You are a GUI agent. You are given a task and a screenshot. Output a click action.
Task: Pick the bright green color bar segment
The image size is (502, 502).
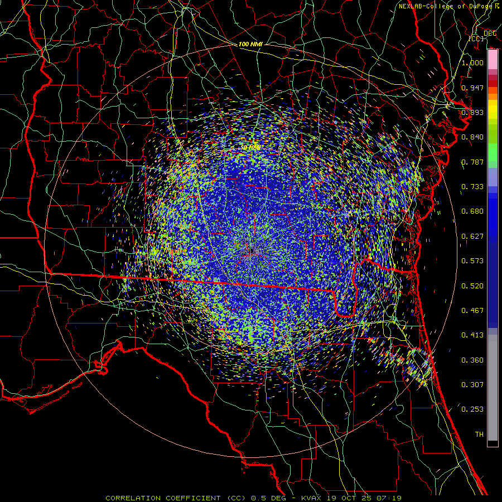pyautogui.click(x=493, y=152)
